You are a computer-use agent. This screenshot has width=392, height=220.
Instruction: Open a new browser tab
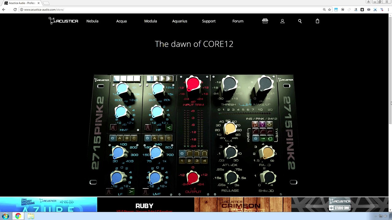[x=46, y=3]
